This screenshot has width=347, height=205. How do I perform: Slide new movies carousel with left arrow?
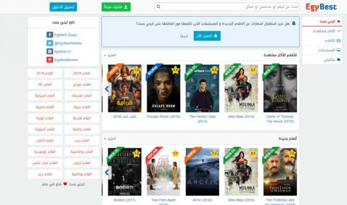tap(107, 173)
